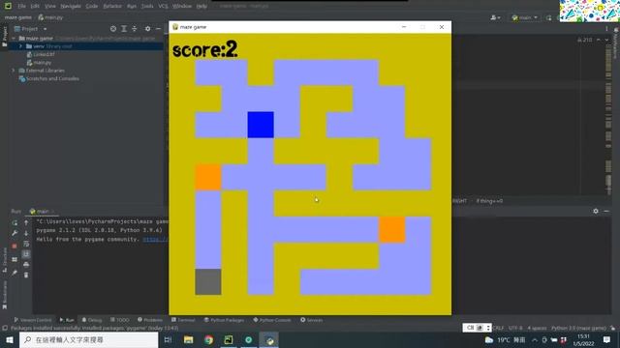The height and width of the screenshot is (348, 620).
Task: Click the Python interpreter status bar widget
Action: [x=578, y=328]
